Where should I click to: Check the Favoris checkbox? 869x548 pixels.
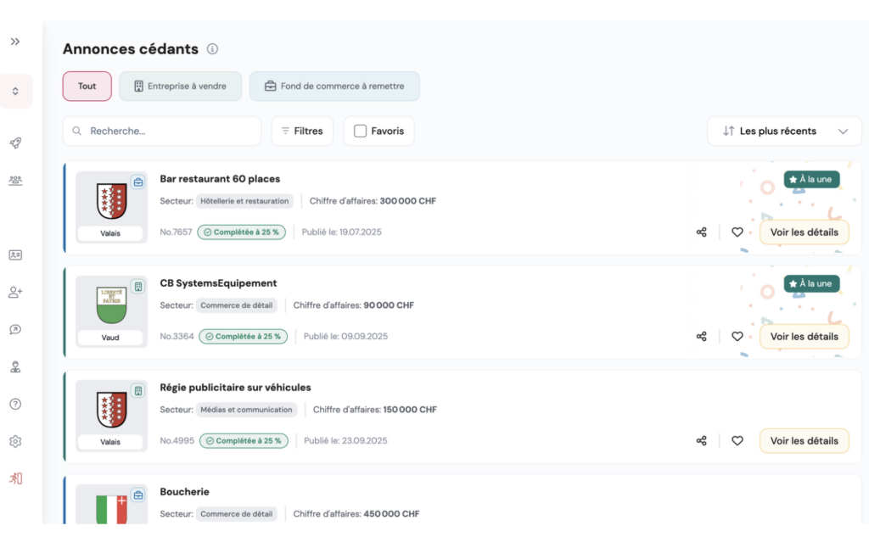coord(360,131)
